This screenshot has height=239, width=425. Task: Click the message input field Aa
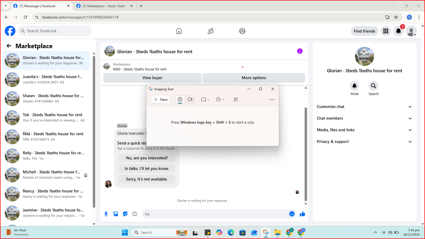tap(219, 214)
